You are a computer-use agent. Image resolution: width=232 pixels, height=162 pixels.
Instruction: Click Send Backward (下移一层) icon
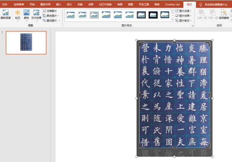tap(213, 14)
